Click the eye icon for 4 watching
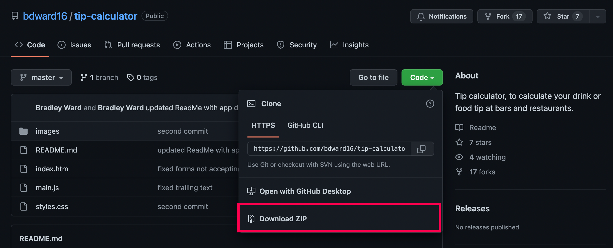This screenshot has height=248, width=613. pyautogui.click(x=459, y=157)
